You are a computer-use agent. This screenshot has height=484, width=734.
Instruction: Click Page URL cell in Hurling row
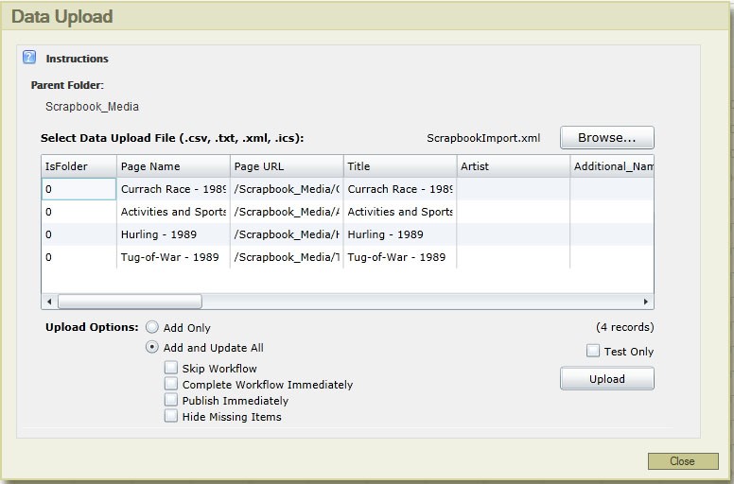[x=287, y=234]
